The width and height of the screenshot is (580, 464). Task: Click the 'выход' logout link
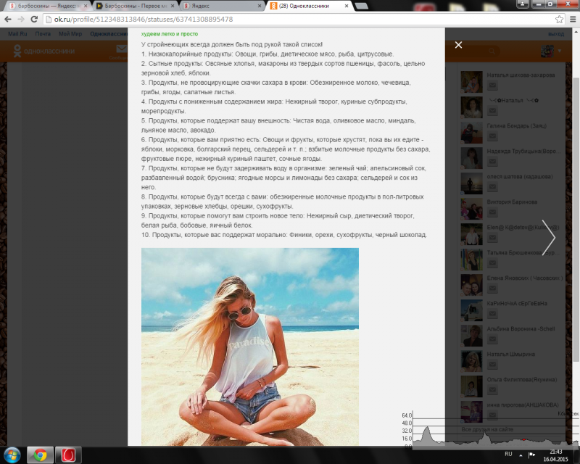tap(556, 33)
